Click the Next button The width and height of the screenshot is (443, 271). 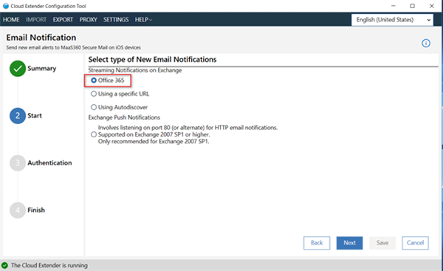[349, 243]
